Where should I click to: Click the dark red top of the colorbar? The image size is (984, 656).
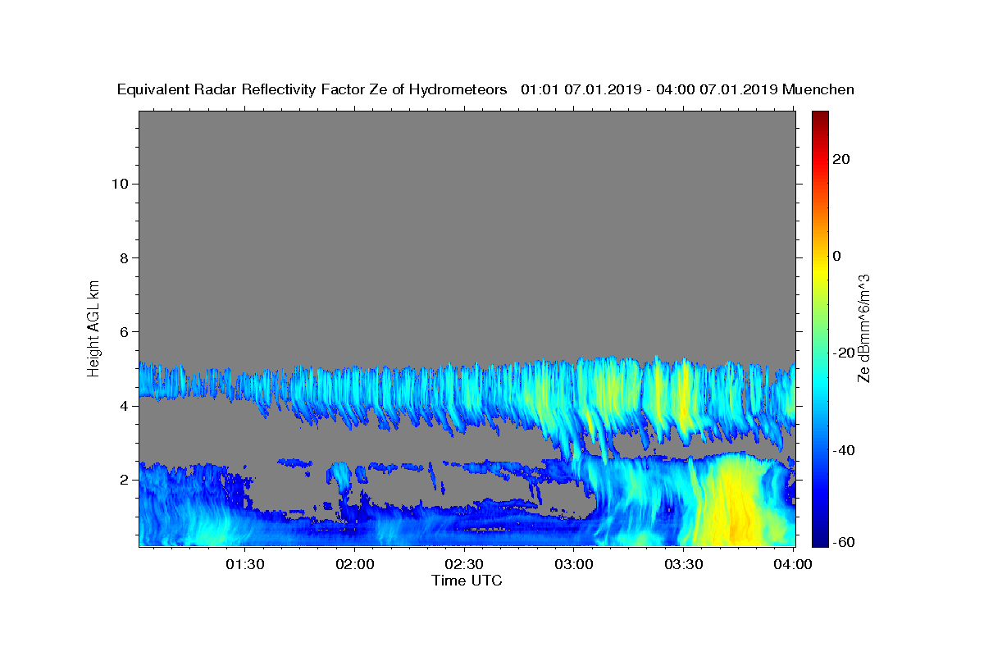[x=820, y=117]
